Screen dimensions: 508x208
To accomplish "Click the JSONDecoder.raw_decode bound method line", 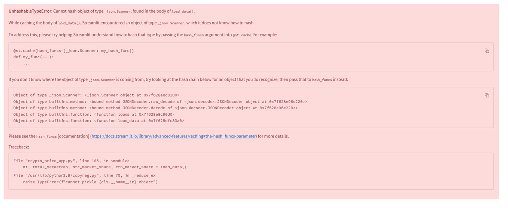I will coord(160,102).
